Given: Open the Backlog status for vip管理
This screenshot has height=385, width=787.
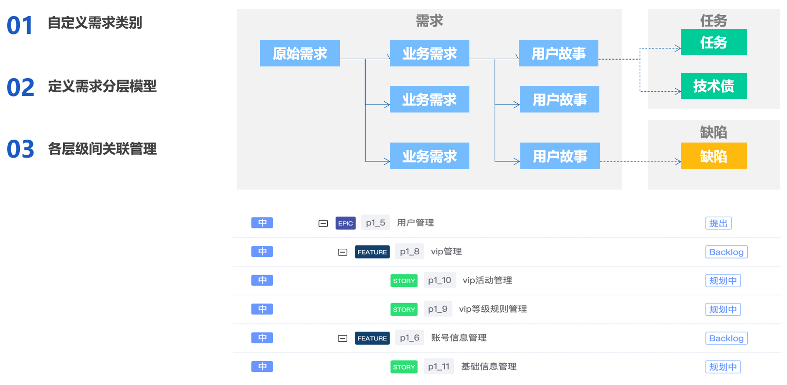Looking at the screenshot, I should point(726,252).
